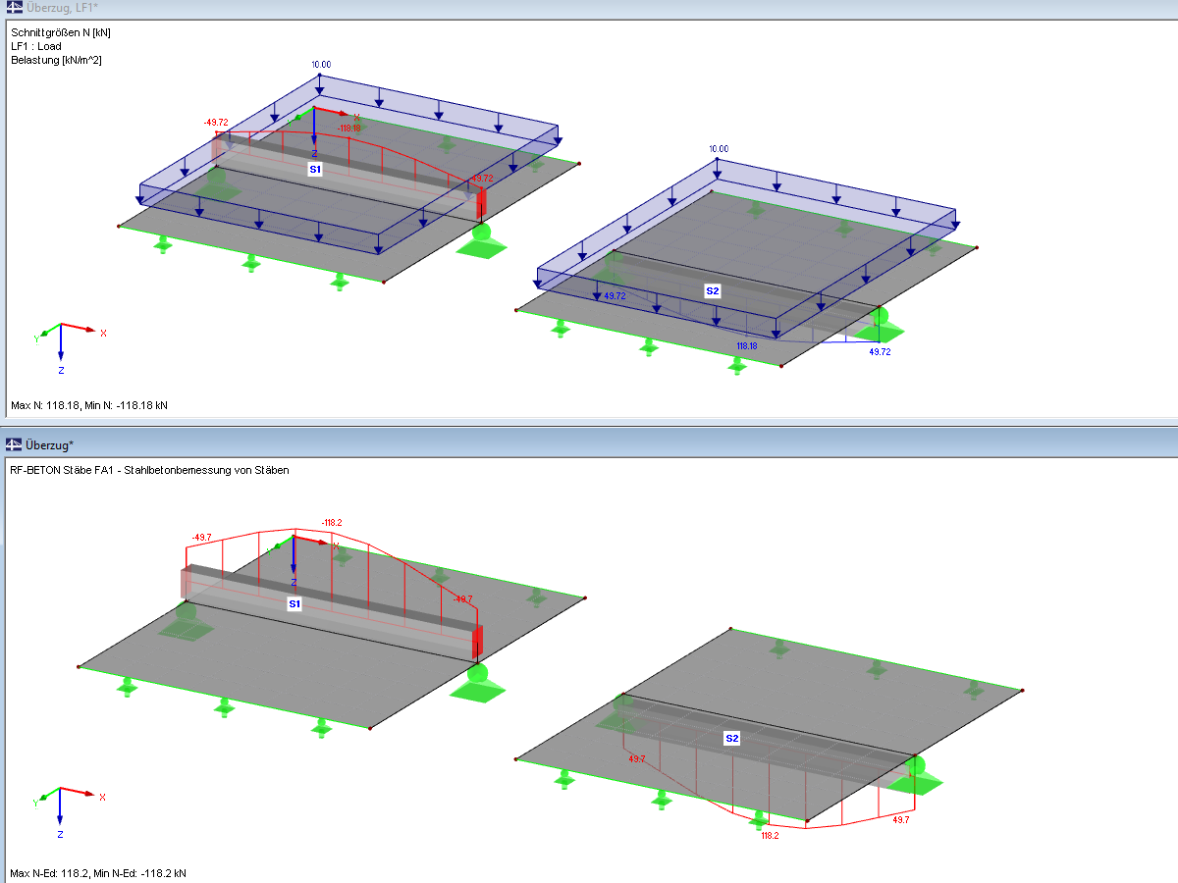Viewport: 1178px width, 883px height.
Task: Select the lower 'Überzug*' window title text
Action: pyautogui.click(x=49, y=444)
